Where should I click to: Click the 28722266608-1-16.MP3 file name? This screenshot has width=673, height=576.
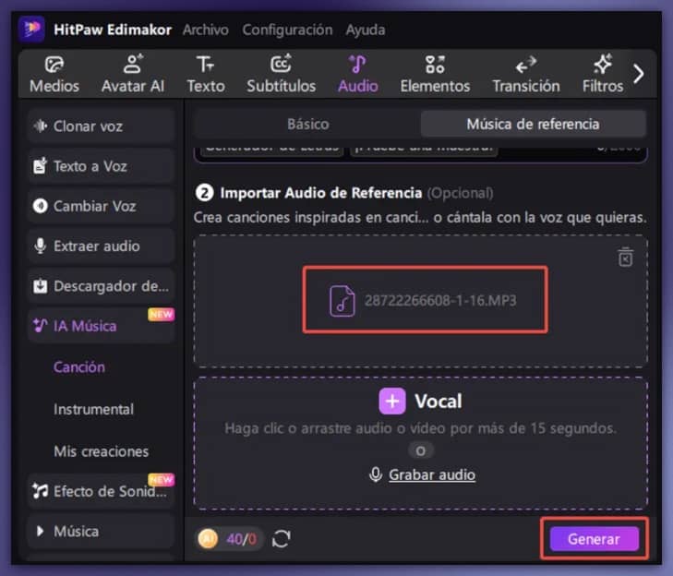click(x=440, y=300)
